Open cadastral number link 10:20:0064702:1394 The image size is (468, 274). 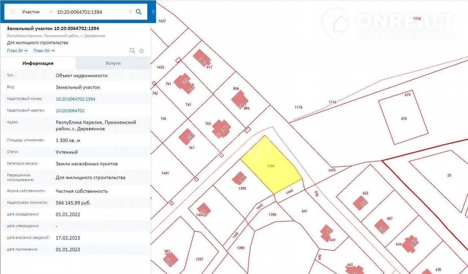(x=75, y=99)
